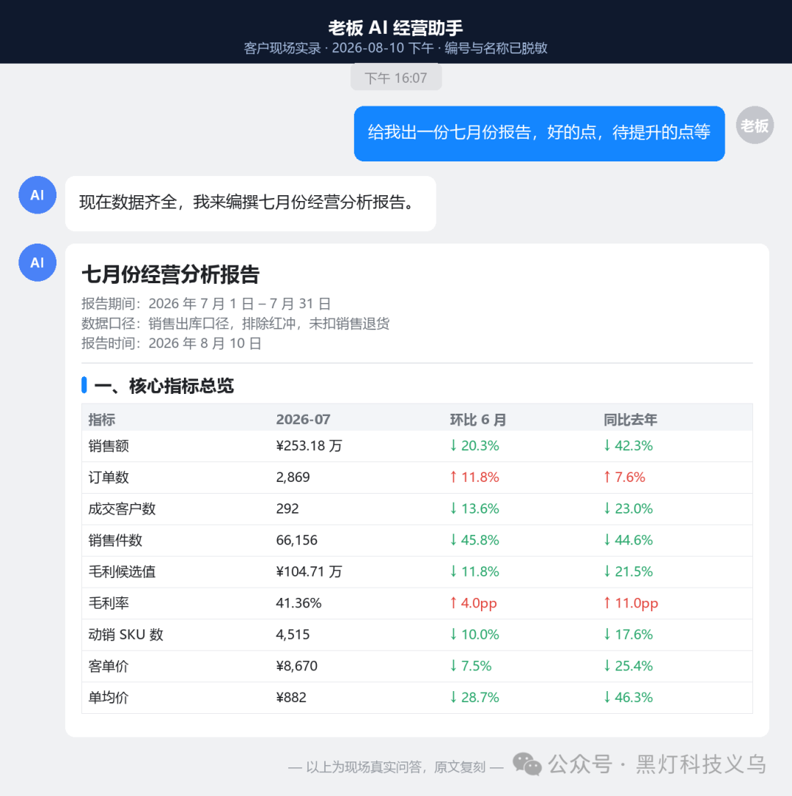Click the 报告时间 line
This screenshot has height=796, width=792.
(172, 343)
